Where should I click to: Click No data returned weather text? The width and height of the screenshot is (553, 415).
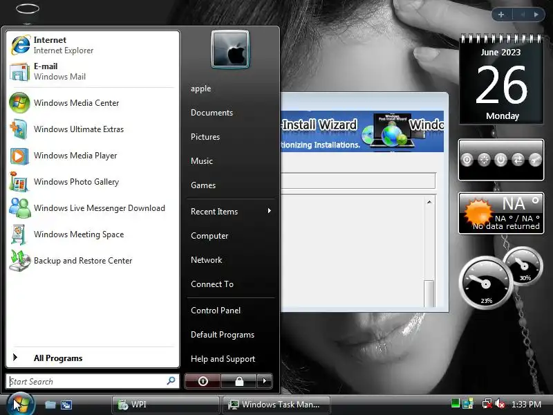pyautogui.click(x=506, y=226)
